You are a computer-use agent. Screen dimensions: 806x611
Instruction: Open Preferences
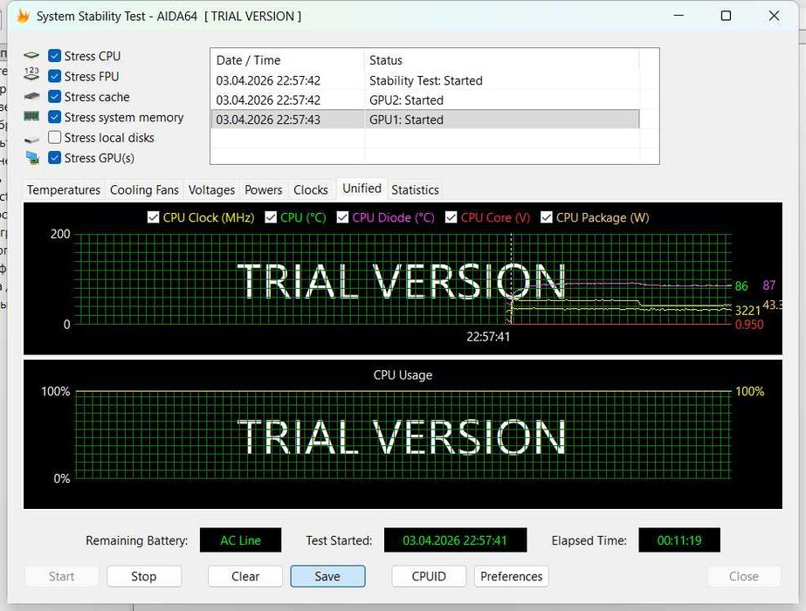coord(512,576)
